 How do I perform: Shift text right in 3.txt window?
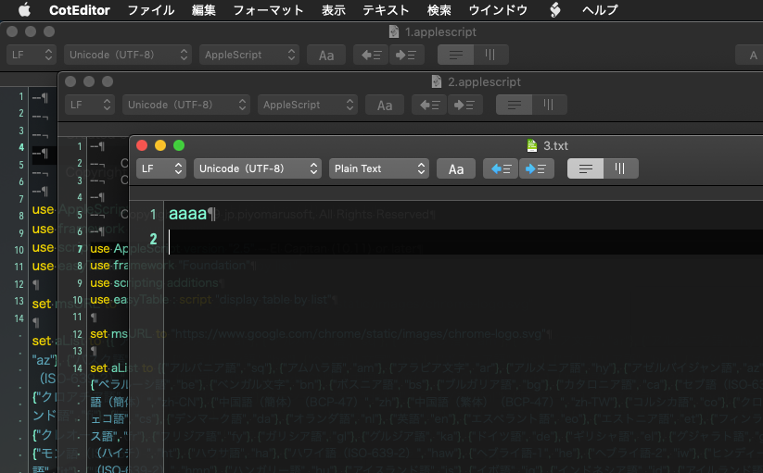(x=536, y=168)
